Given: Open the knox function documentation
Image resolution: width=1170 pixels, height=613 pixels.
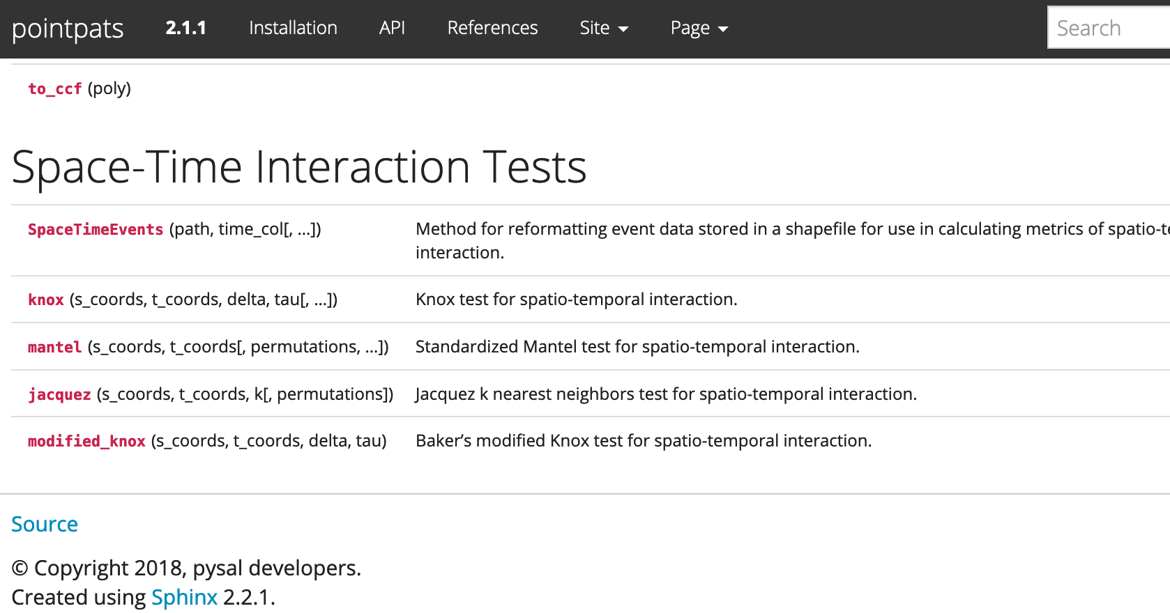Looking at the screenshot, I should click(x=46, y=300).
